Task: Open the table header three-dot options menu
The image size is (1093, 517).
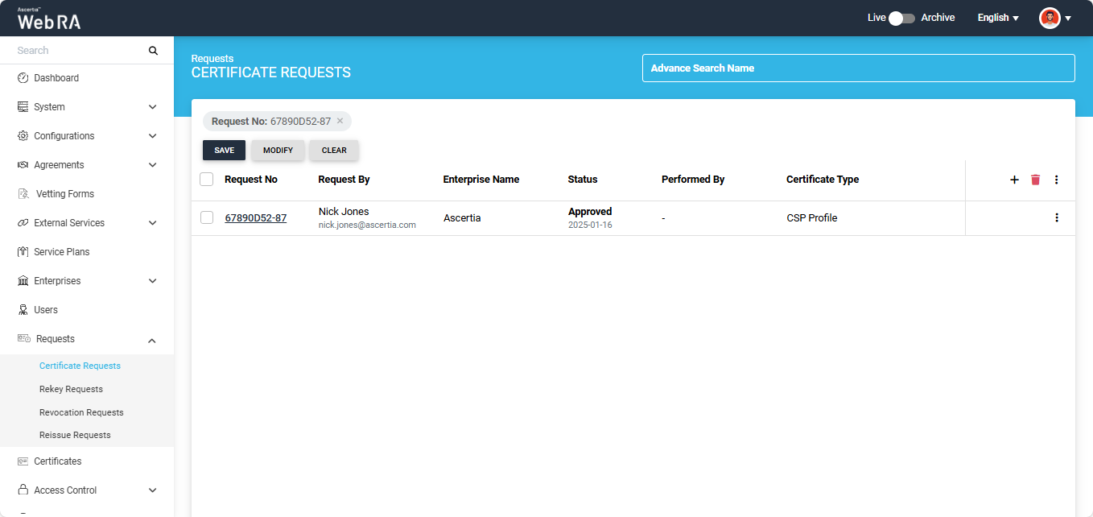Action: click(1057, 180)
